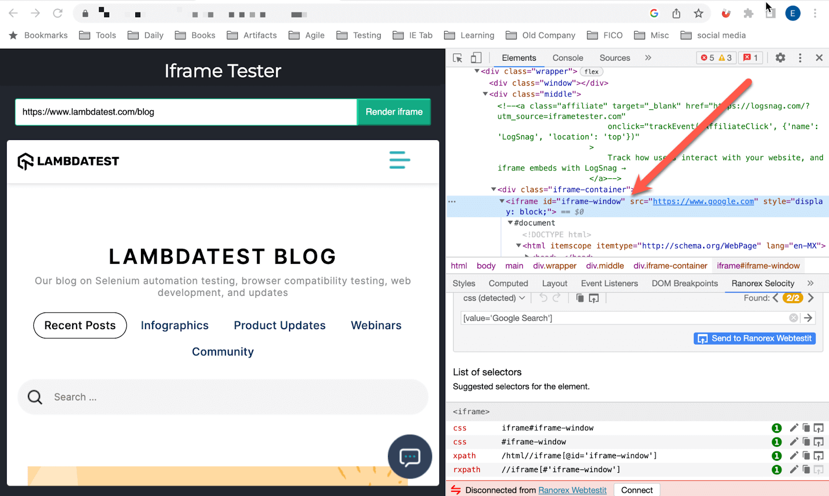Image resolution: width=829 pixels, height=496 pixels.
Task: Select body in the breadcrumb
Action: click(x=486, y=266)
